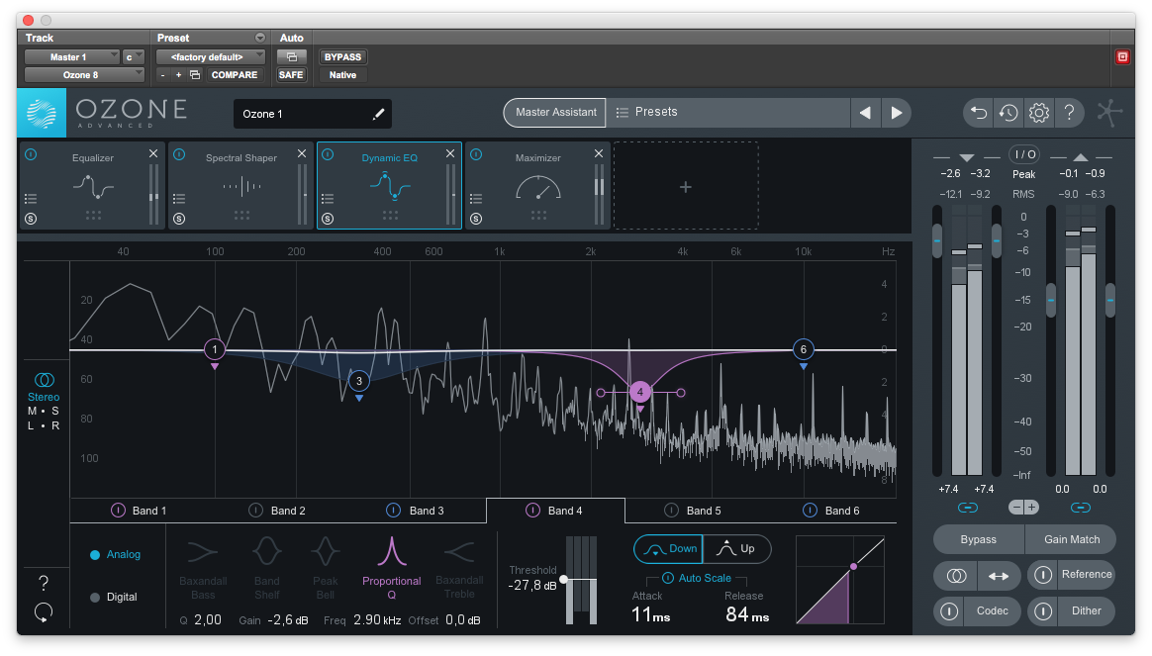Click the COMPARE button
This screenshot has height=656, width=1152.
tap(235, 75)
